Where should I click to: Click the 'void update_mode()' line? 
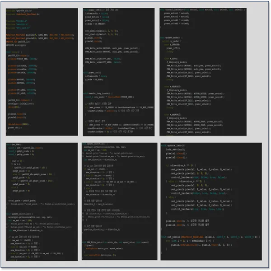pos(171,37)
